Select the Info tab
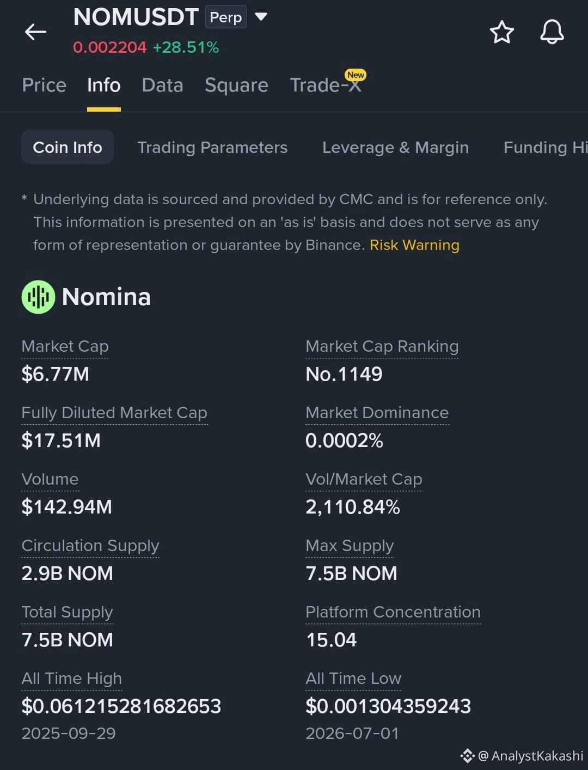588x770 pixels. point(103,85)
